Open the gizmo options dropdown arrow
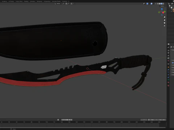This screenshot has width=174, height=130. [x=149, y=4]
